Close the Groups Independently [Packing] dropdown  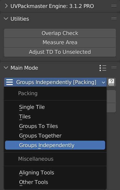(55, 82)
